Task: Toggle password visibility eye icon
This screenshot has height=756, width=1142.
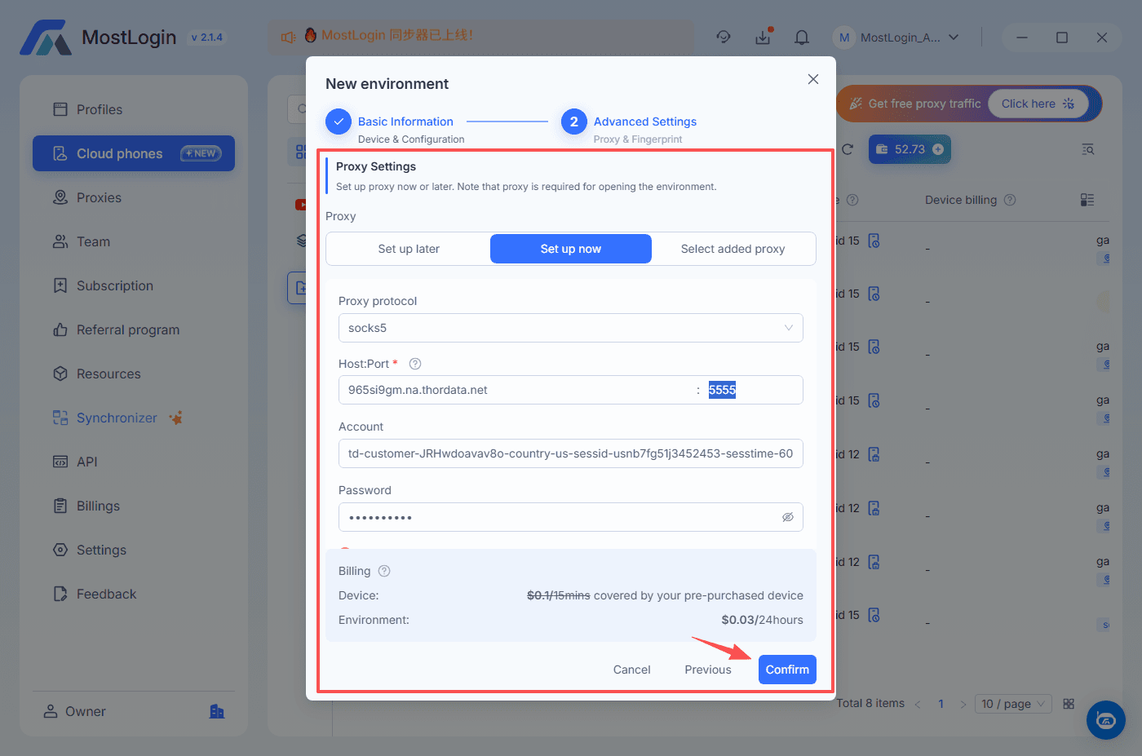Action: click(x=788, y=517)
